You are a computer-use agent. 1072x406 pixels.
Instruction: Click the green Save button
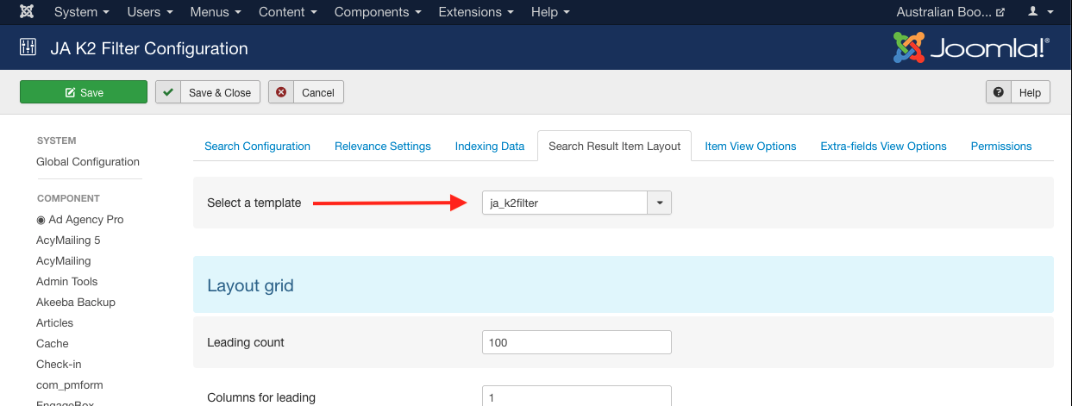click(x=84, y=92)
